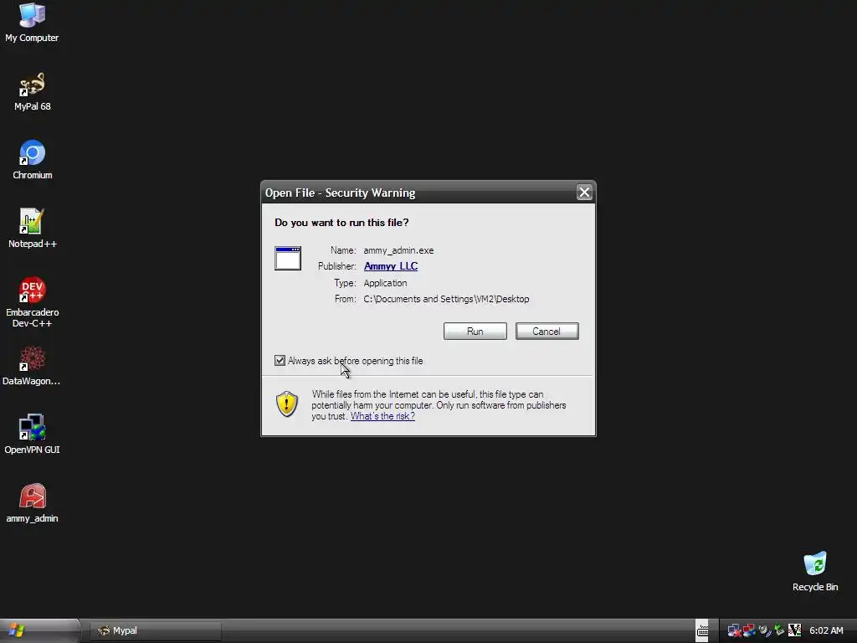Click the green safely remove hardware tray icon
Screen dimensions: 857x643
tap(779, 630)
